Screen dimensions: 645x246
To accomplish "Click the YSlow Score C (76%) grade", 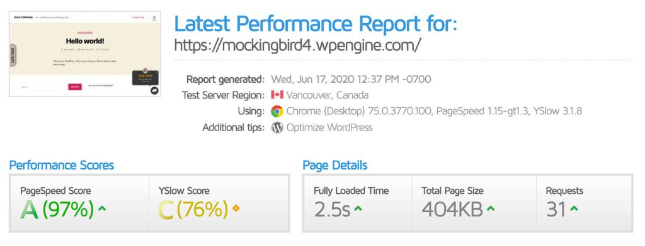I will point(193,210).
